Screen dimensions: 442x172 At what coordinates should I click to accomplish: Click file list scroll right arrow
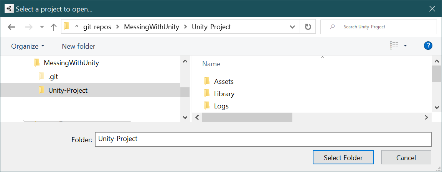click(x=427, y=117)
